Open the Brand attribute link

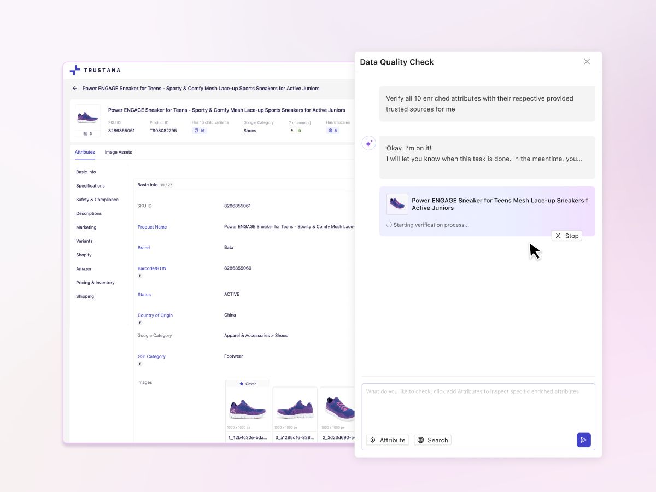pyautogui.click(x=143, y=247)
